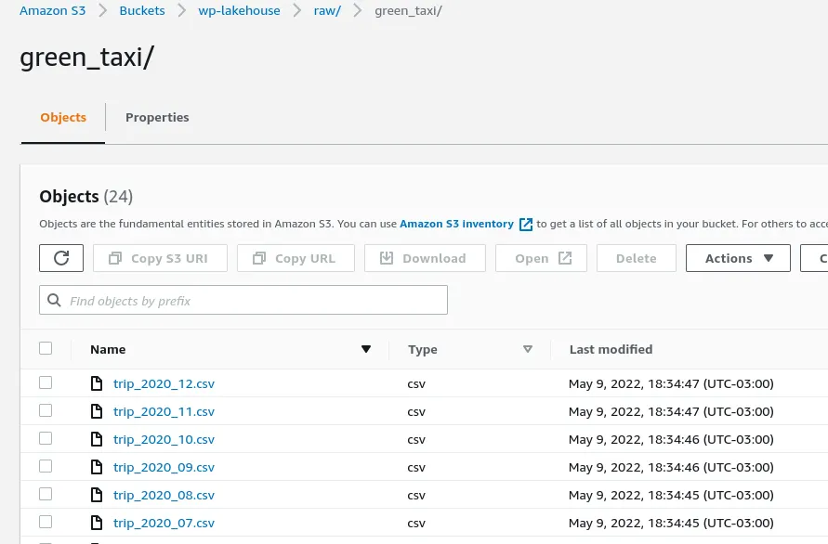Screen dimensions: 828x544
Task: Switch to the Properties tab
Action: [157, 117]
